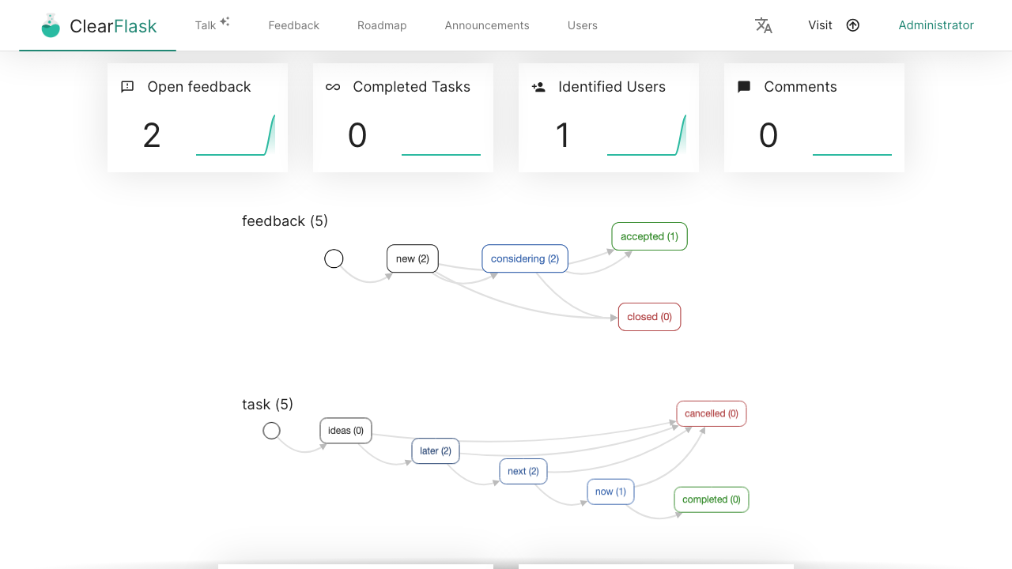Click the Open feedback count 2
Viewport: 1012px width, 569px height.
point(152,135)
